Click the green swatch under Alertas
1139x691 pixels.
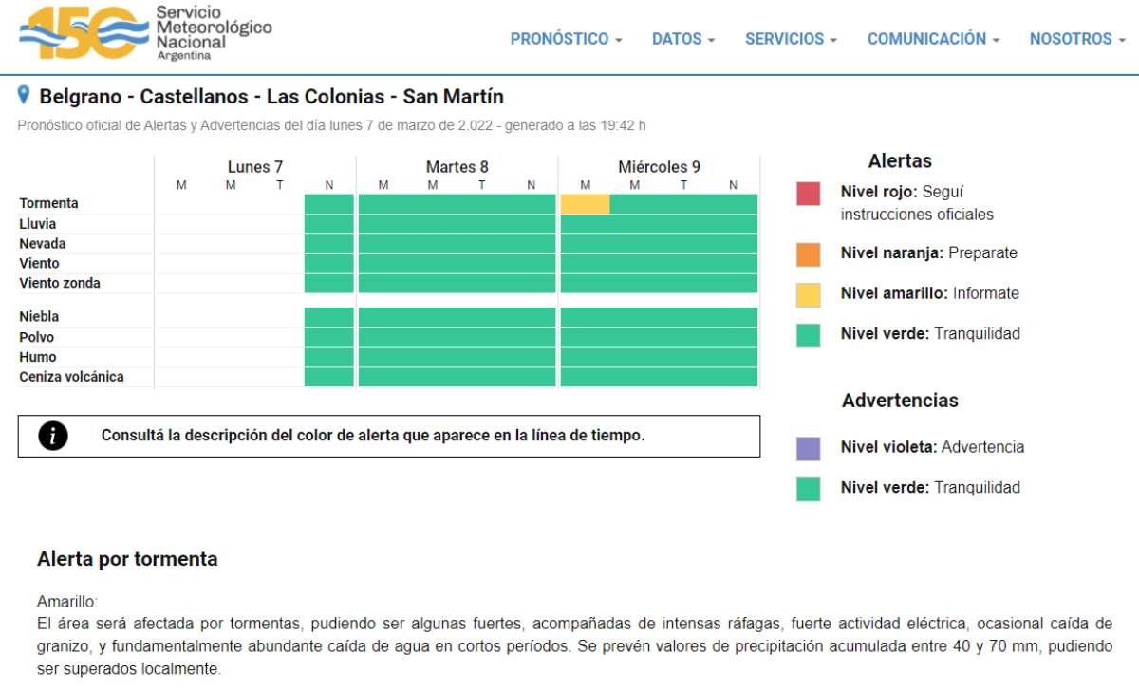pos(808,335)
